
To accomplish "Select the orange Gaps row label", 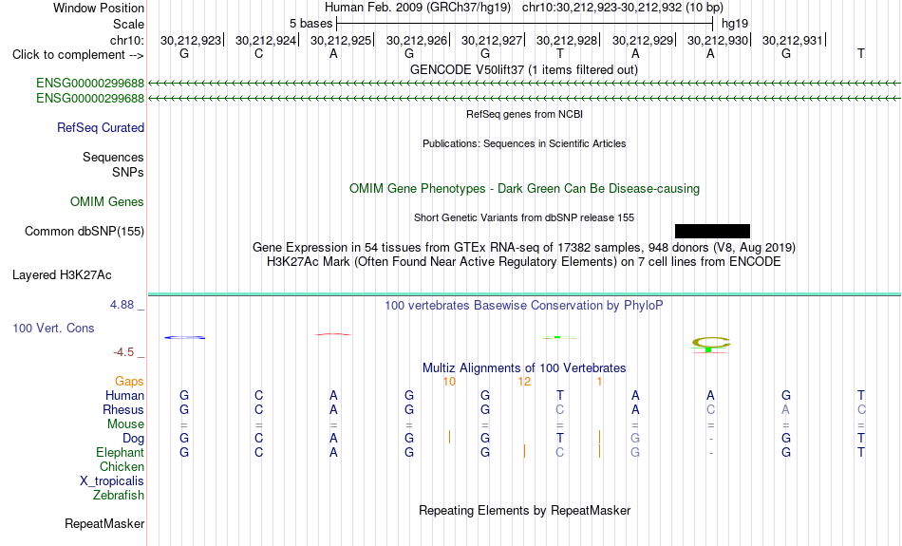I will click(129, 382).
